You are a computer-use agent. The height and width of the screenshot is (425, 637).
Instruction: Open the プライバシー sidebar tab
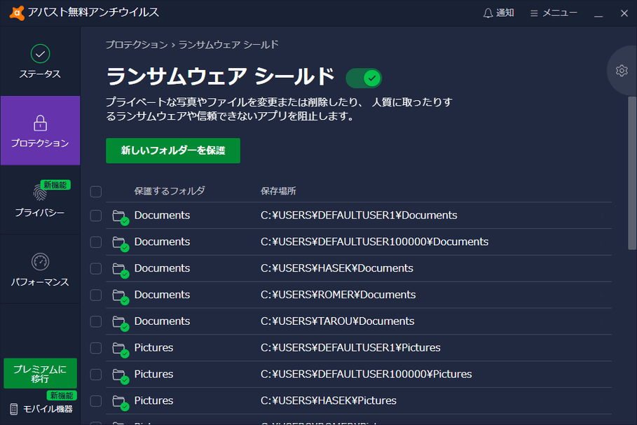pos(40,200)
